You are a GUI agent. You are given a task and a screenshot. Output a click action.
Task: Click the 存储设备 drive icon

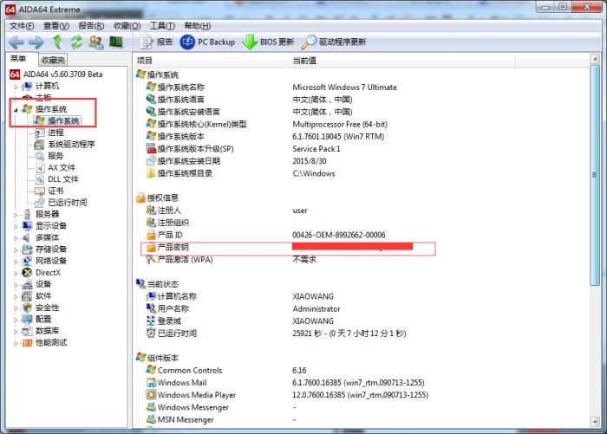(27, 249)
